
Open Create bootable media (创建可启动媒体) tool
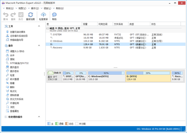coord(16,32)
